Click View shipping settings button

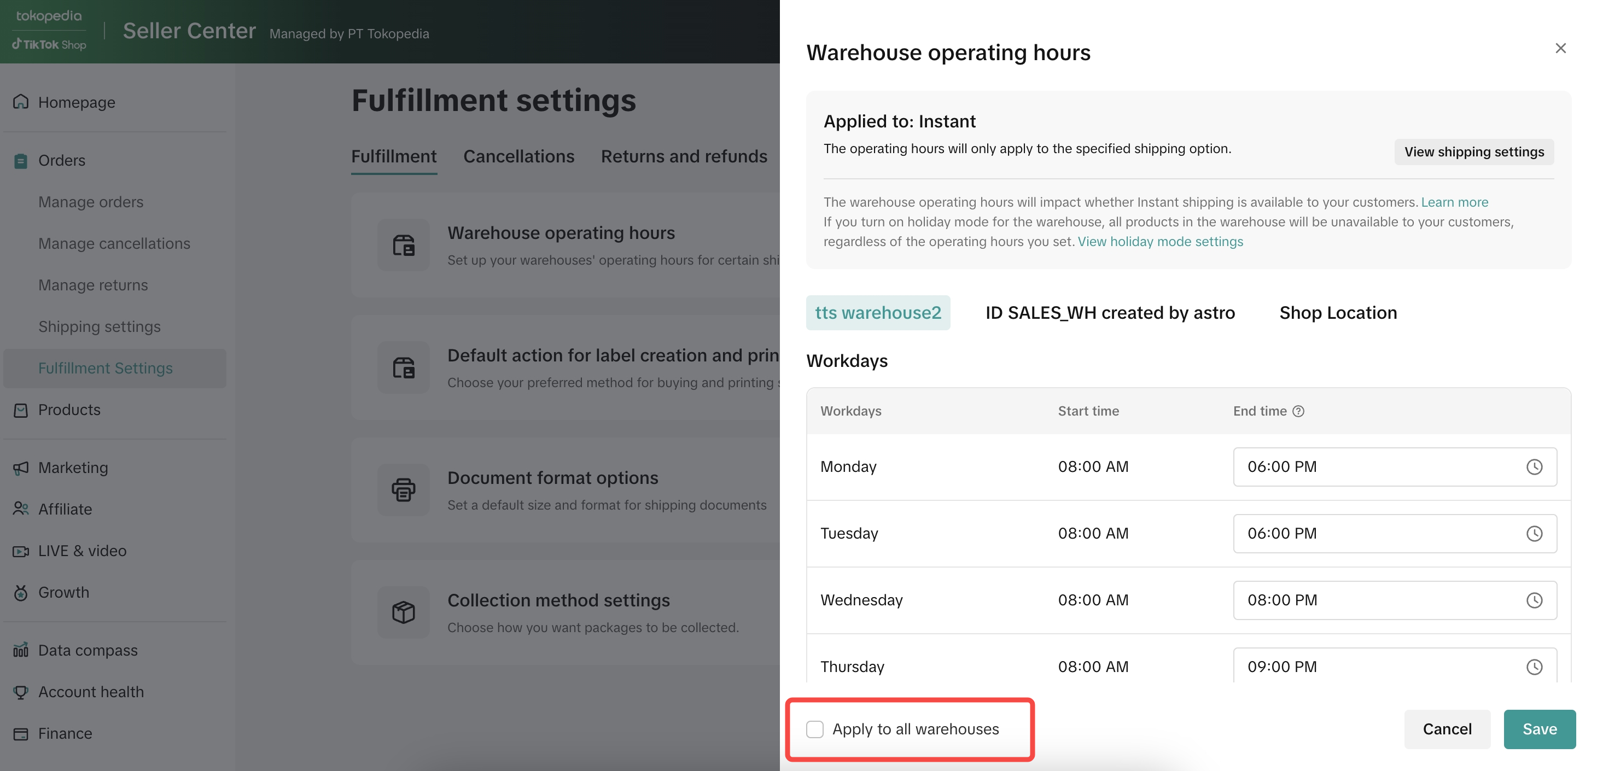[x=1473, y=152]
